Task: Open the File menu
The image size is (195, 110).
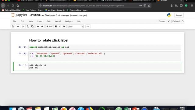Action: 15,21
